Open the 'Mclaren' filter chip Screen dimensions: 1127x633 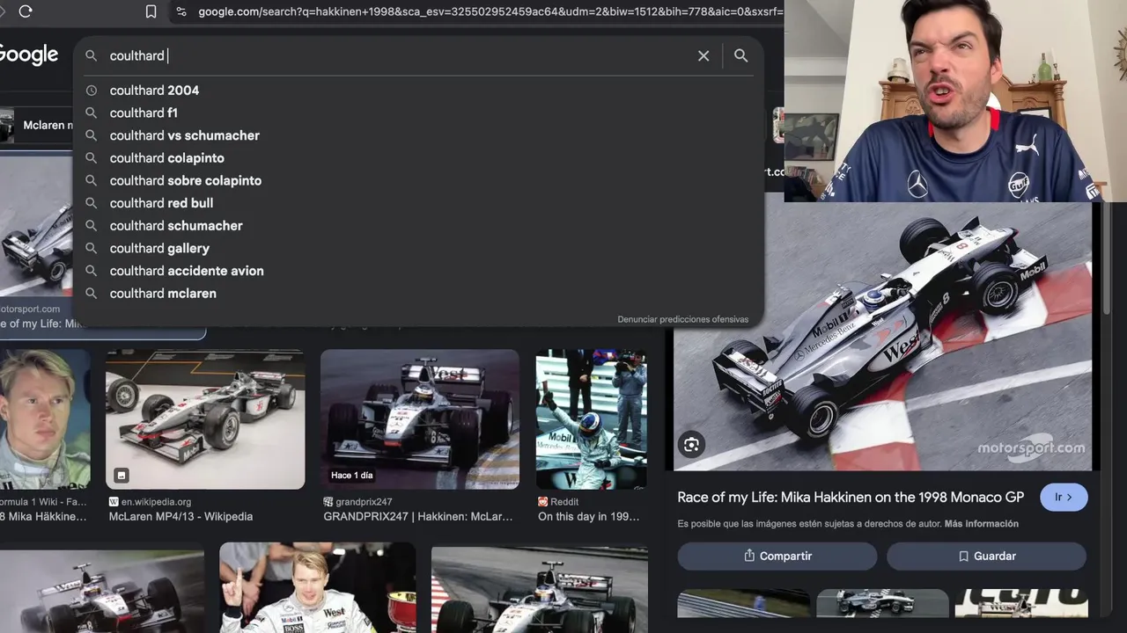click(37, 125)
